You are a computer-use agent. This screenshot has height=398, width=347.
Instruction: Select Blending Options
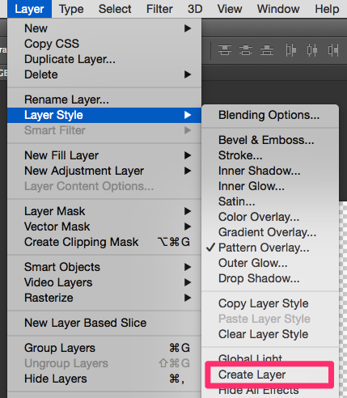270,115
